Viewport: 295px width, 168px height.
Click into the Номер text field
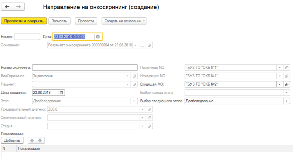[27, 37]
